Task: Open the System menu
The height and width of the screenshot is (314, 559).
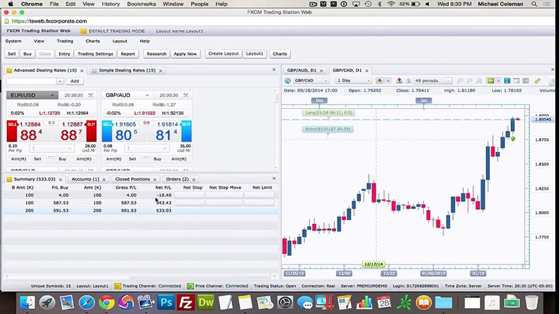Action: pyautogui.click(x=13, y=41)
